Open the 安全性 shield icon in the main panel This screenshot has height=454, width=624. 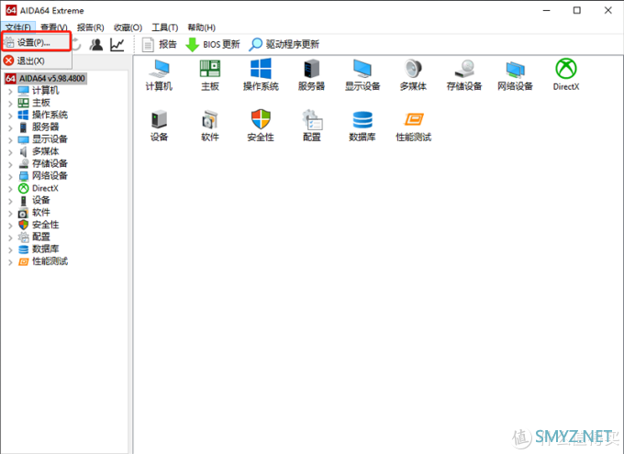pos(261,126)
